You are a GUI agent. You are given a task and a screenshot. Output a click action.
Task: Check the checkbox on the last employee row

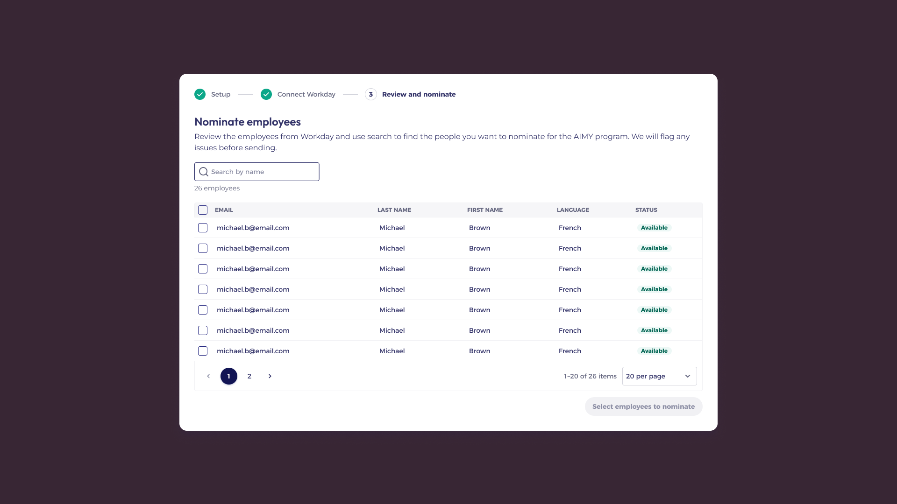(203, 351)
